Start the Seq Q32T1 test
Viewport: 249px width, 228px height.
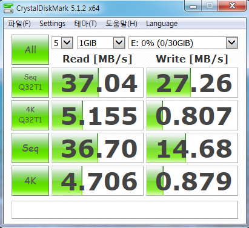[x=30, y=82]
